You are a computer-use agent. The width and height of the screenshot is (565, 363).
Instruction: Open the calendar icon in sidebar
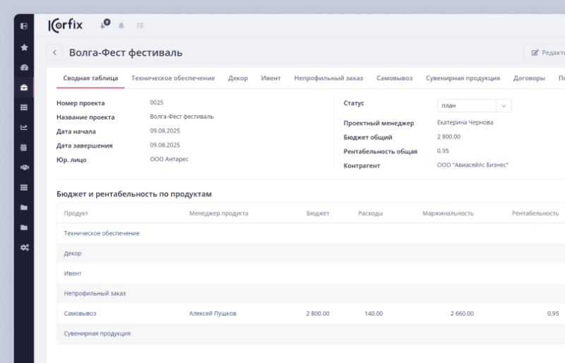24,148
